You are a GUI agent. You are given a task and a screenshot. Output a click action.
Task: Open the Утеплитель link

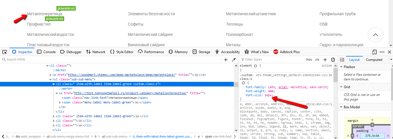point(331,34)
